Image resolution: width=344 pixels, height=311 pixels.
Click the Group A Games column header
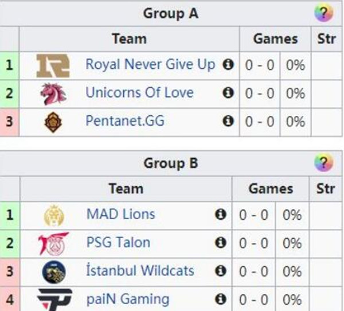click(275, 39)
